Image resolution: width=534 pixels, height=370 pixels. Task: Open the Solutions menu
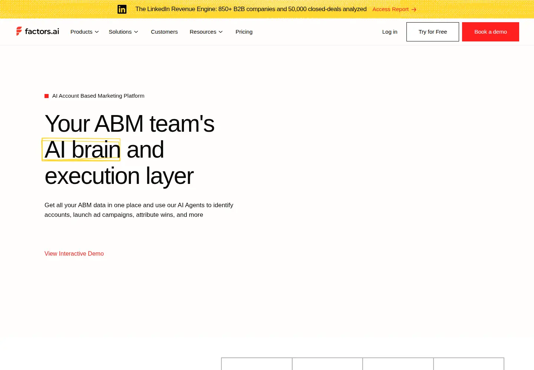tap(123, 32)
